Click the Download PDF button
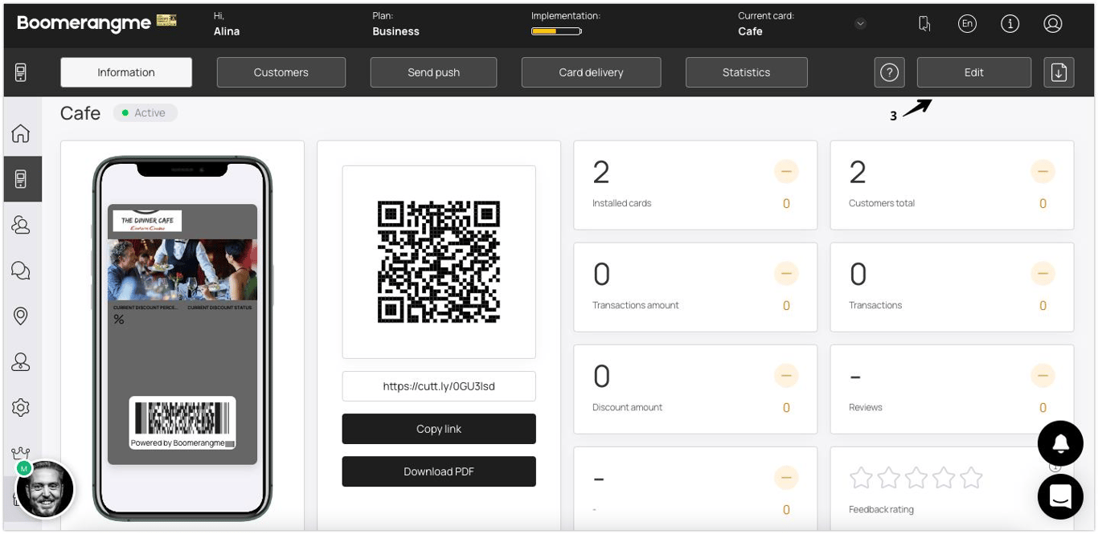 click(x=439, y=471)
